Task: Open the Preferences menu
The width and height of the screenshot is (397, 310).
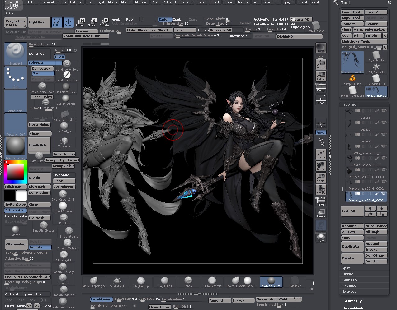Action: pos(184,2)
